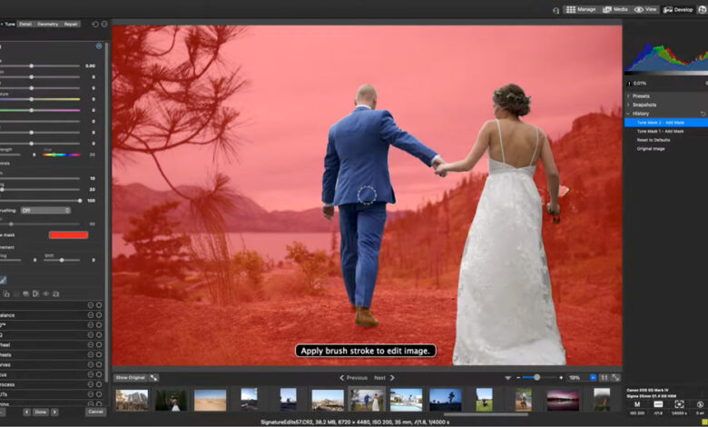Click the previous-image arrow left of Done
The width and height of the screenshot is (708, 427).
(26, 412)
